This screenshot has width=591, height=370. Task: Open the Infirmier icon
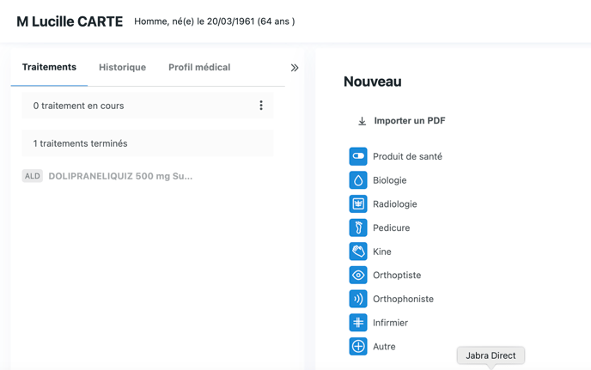(x=358, y=323)
